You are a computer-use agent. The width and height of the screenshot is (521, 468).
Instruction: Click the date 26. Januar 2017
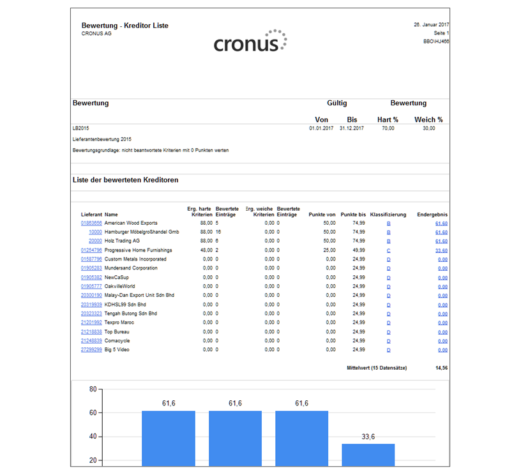(x=431, y=24)
